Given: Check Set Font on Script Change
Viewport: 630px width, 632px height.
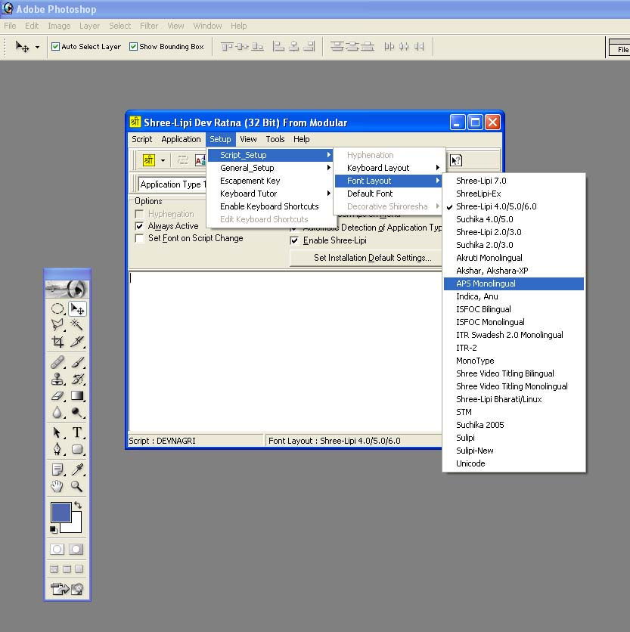Looking at the screenshot, I should [x=140, y=238].
